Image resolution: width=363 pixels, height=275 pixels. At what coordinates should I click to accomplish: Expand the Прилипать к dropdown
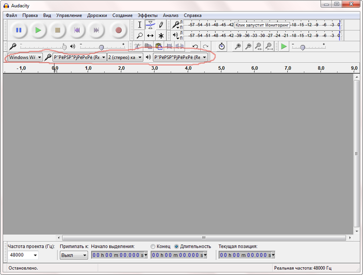[74, 255]
